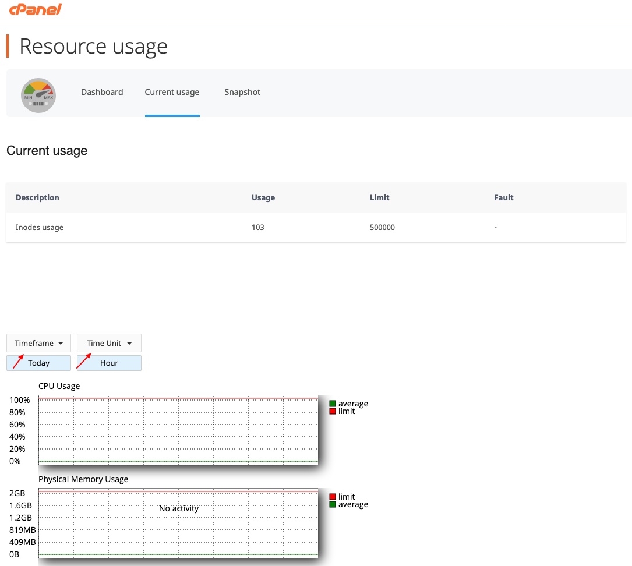Click the Today timeframe value
This screenshot has height=566, width=632.
coord(38,363)
